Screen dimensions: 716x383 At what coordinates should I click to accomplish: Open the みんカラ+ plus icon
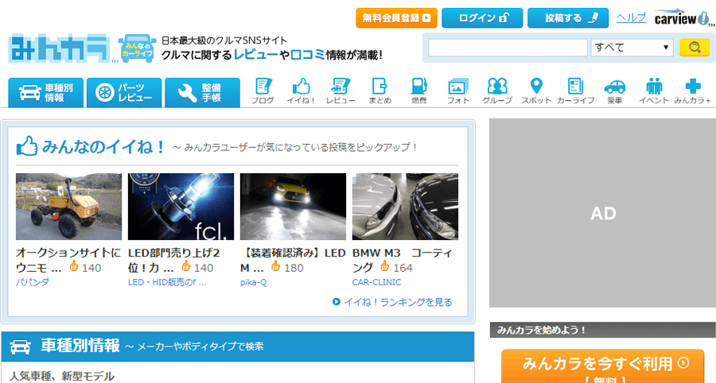coord(693,91)
